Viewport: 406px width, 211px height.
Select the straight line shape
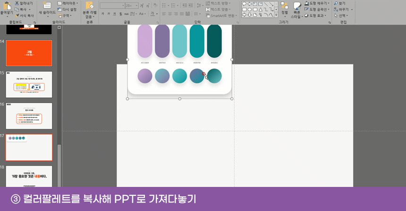pyautogui.click(x=266, y=4)
